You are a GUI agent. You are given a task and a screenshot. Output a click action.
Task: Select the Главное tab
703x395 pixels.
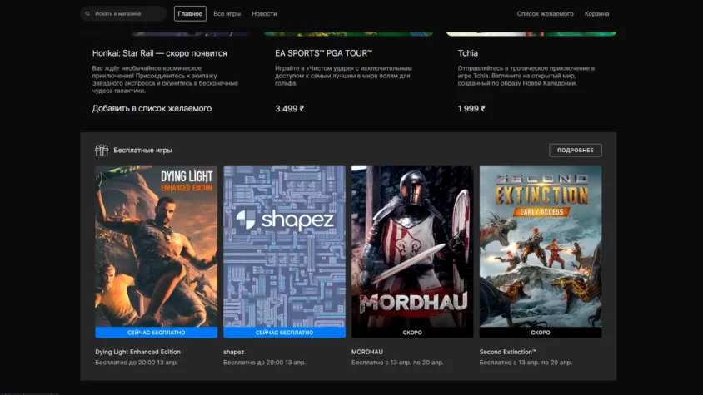190,14
